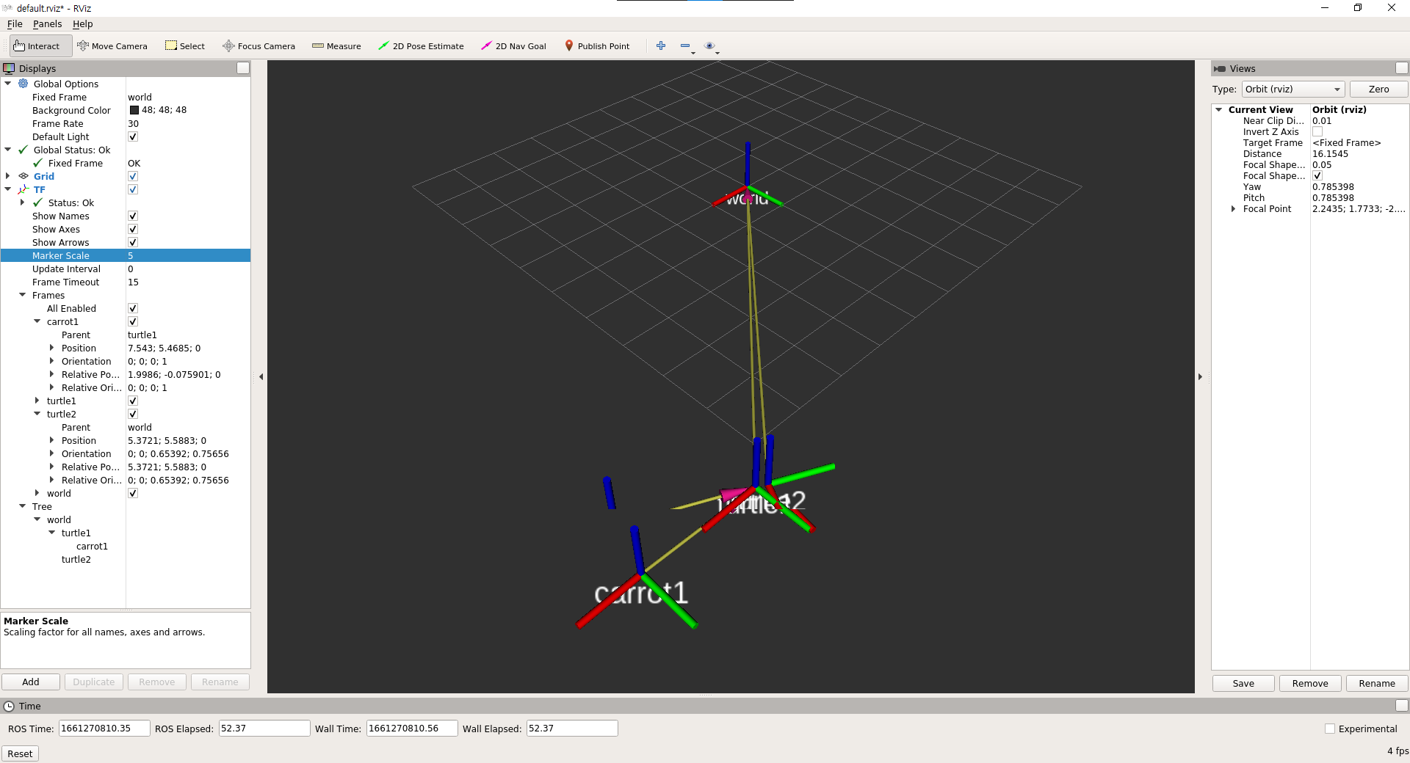The image size is (1410, 763).
Task: Click the Reset time button
Action: coord(20,753)
